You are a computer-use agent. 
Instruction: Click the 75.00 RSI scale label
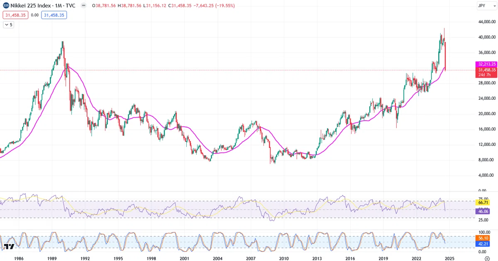[483, 199]
